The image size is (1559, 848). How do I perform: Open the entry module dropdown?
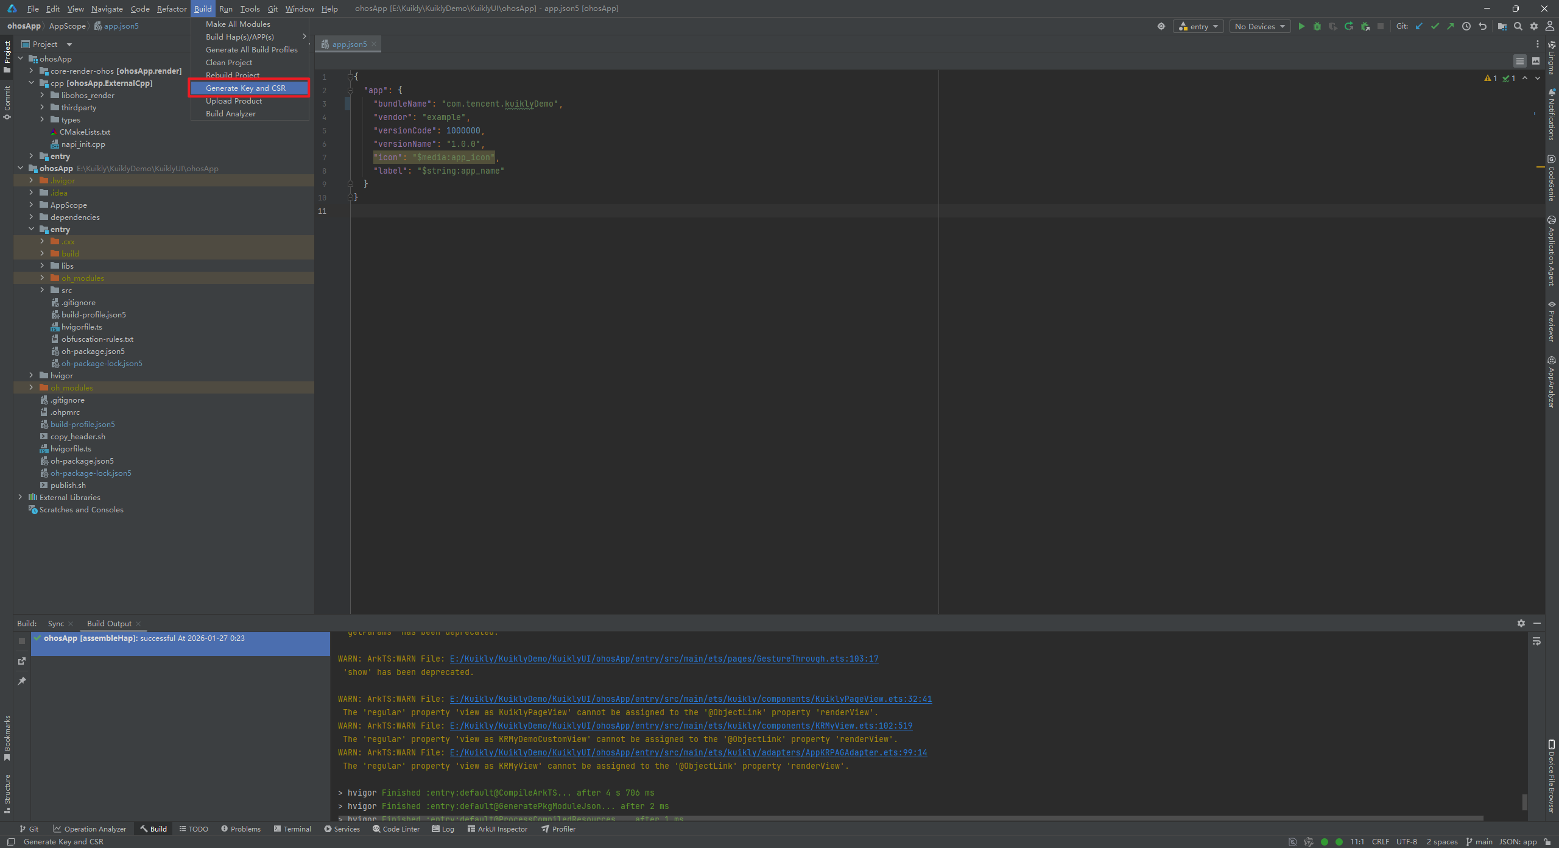[1198, 26]
